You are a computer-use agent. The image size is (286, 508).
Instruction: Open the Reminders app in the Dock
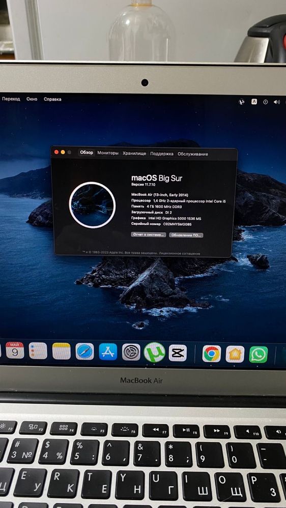38,351
